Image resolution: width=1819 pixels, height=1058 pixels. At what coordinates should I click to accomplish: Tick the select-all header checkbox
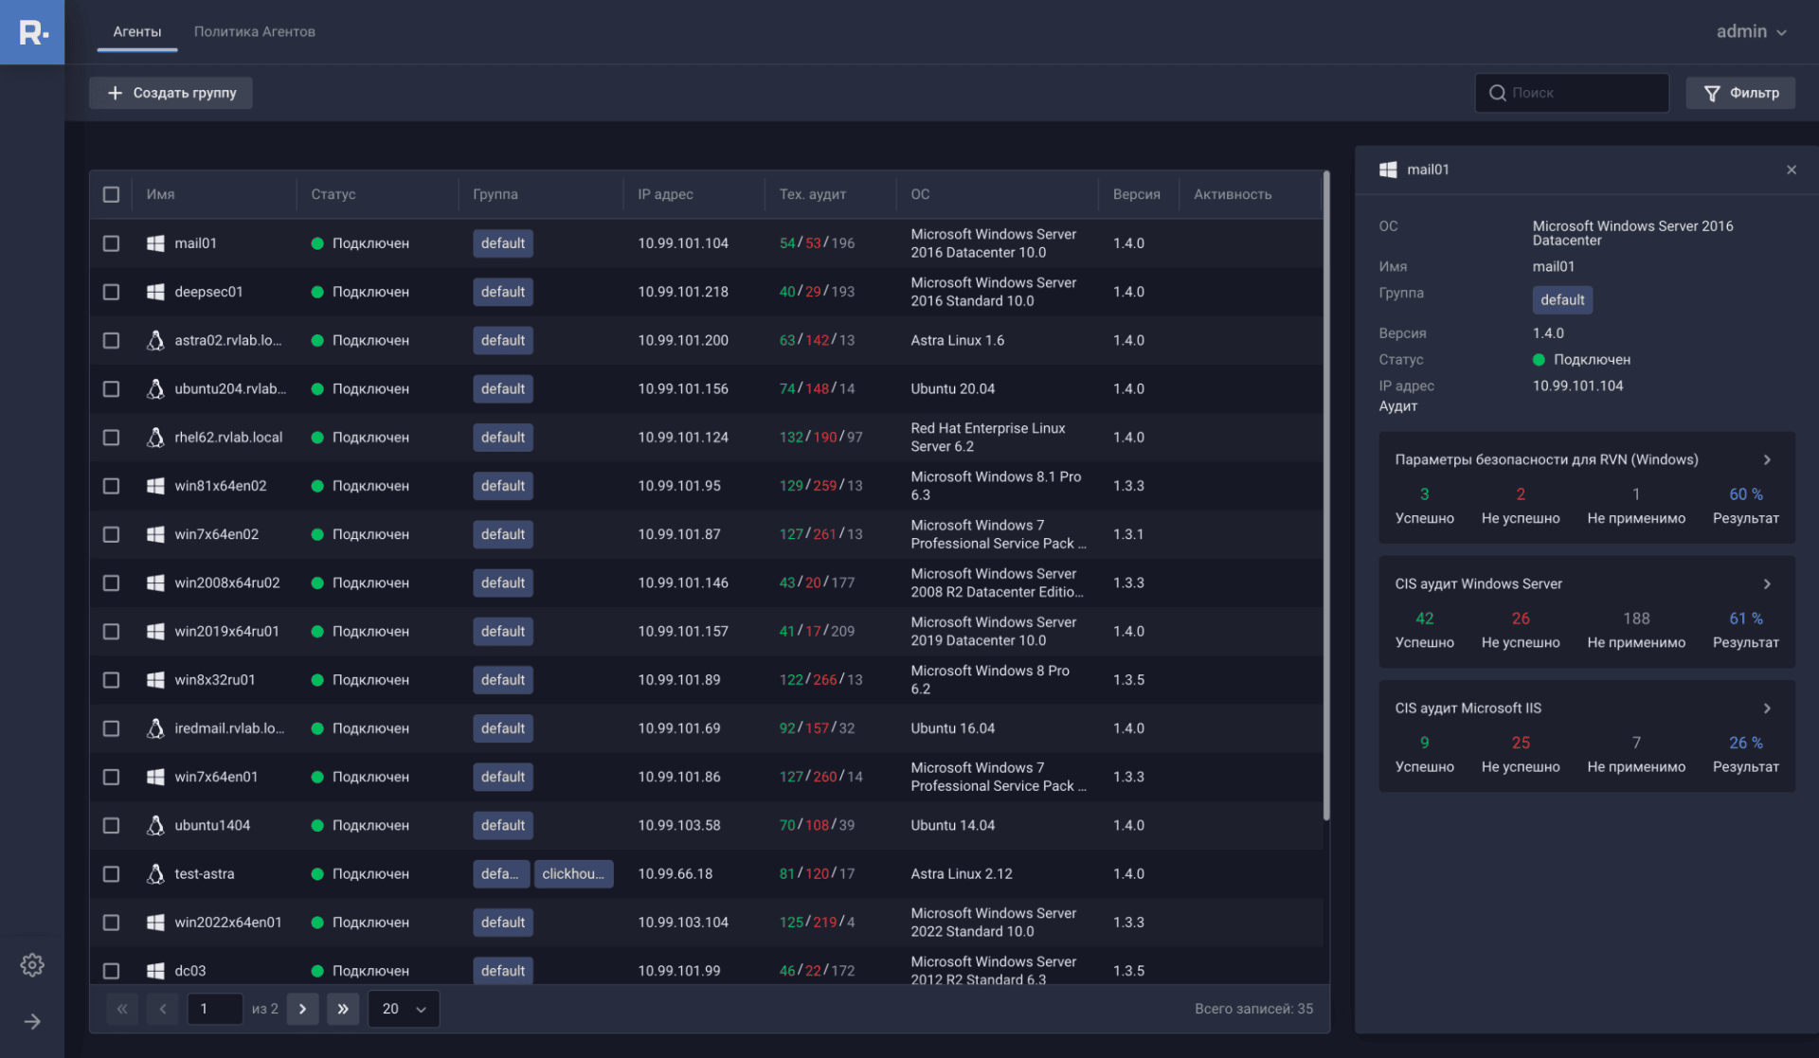111,194
